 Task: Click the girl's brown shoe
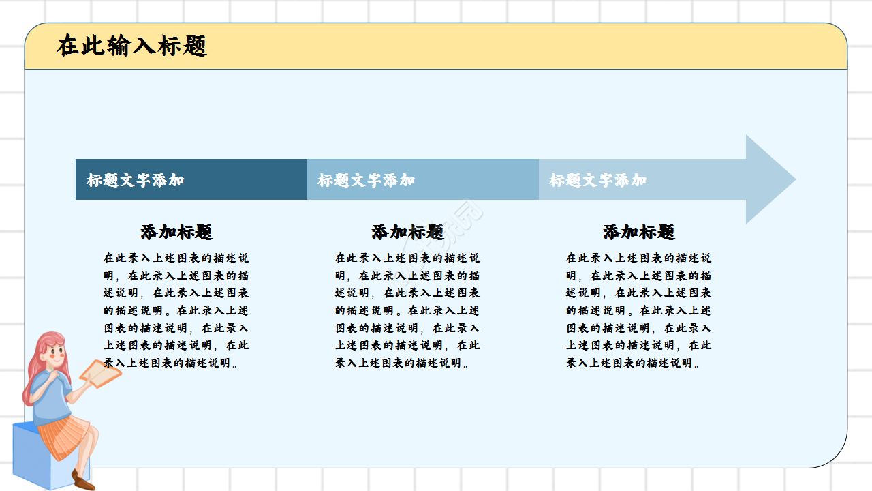[80, 480]
